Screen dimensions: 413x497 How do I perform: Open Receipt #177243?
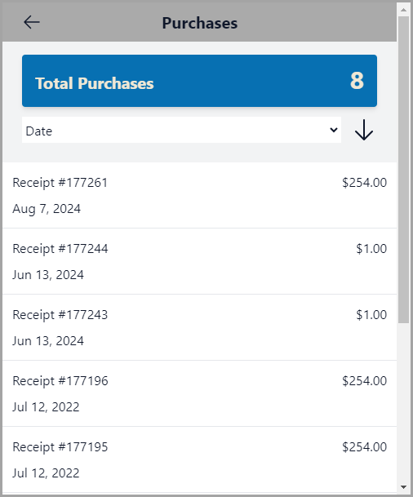coord(199,327)
